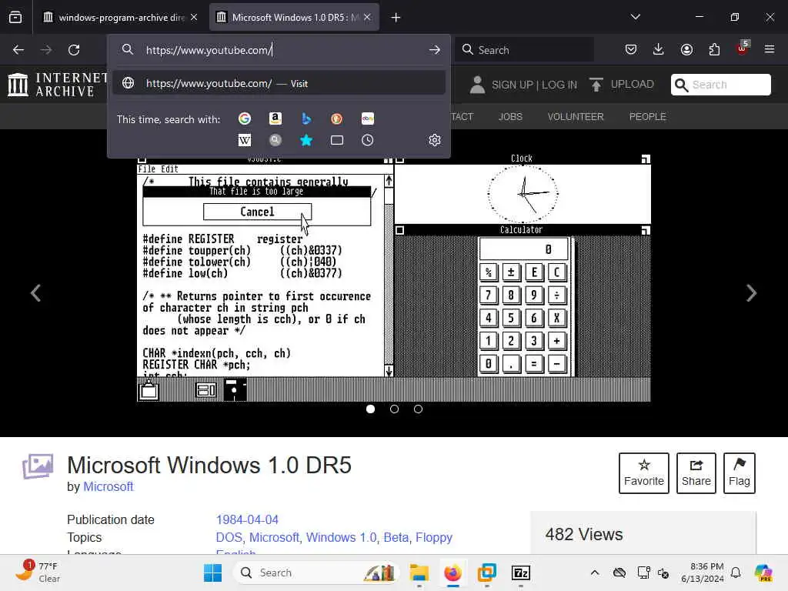The width and height of the screenshot is (788, 591).
Task: Open extensions puzzle icon
Action: click(x=714, y=49)
